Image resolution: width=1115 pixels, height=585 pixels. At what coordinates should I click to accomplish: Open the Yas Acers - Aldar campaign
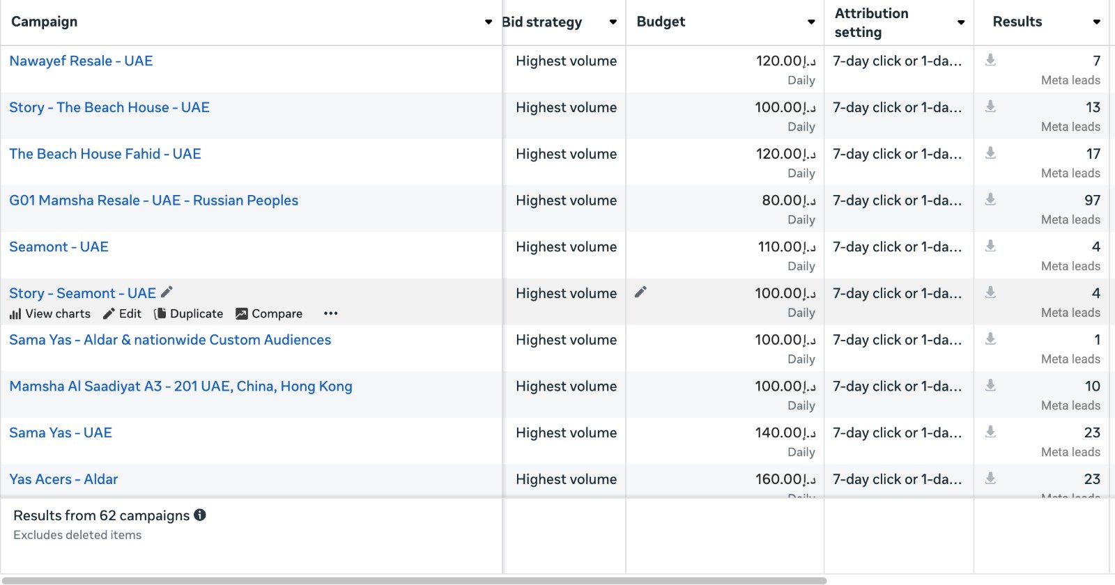pyautogui.click(x=63, y=479)
